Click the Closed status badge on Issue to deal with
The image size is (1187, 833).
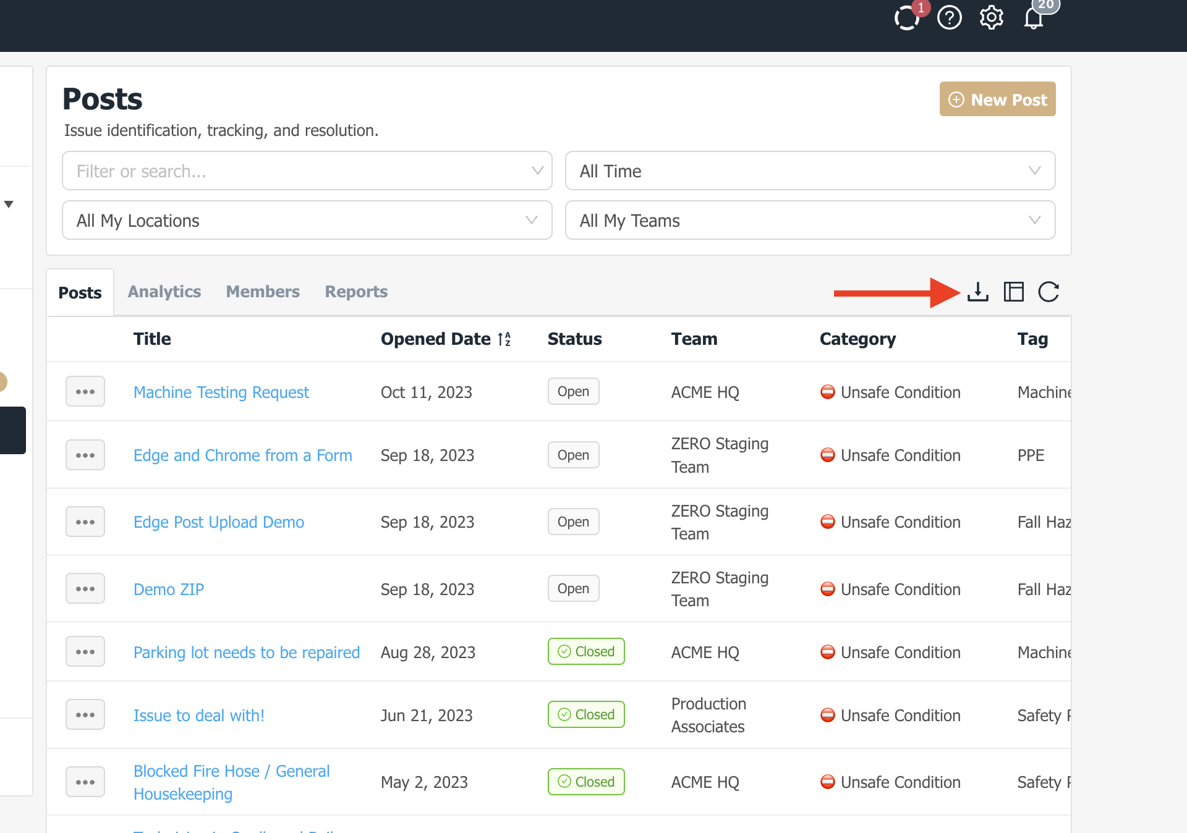pos(585,715)
